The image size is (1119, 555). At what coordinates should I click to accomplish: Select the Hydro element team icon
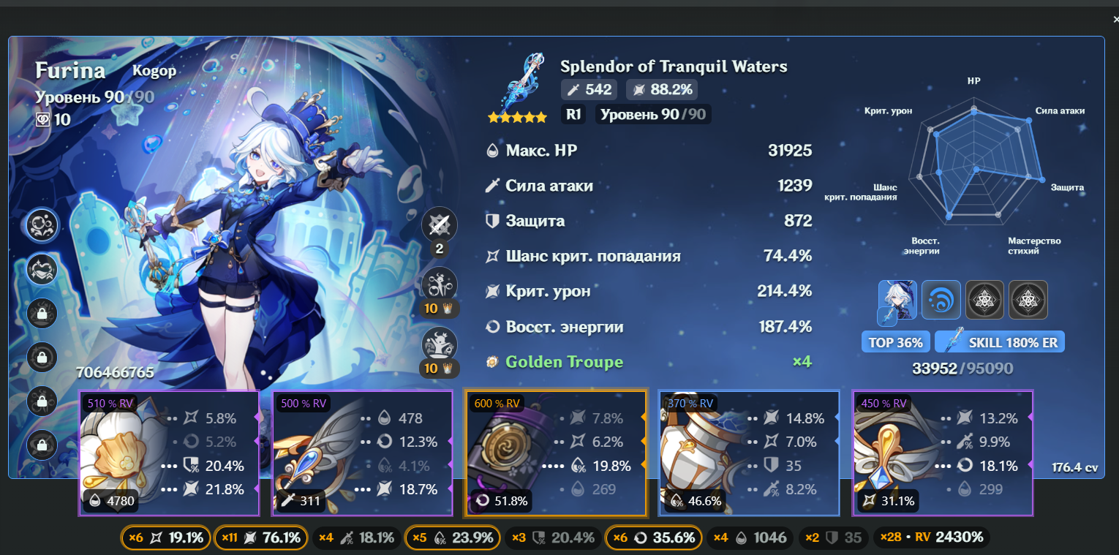941,300
